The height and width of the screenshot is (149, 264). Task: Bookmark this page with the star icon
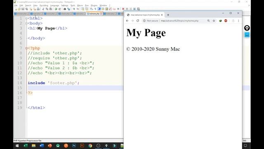point(214,21)
